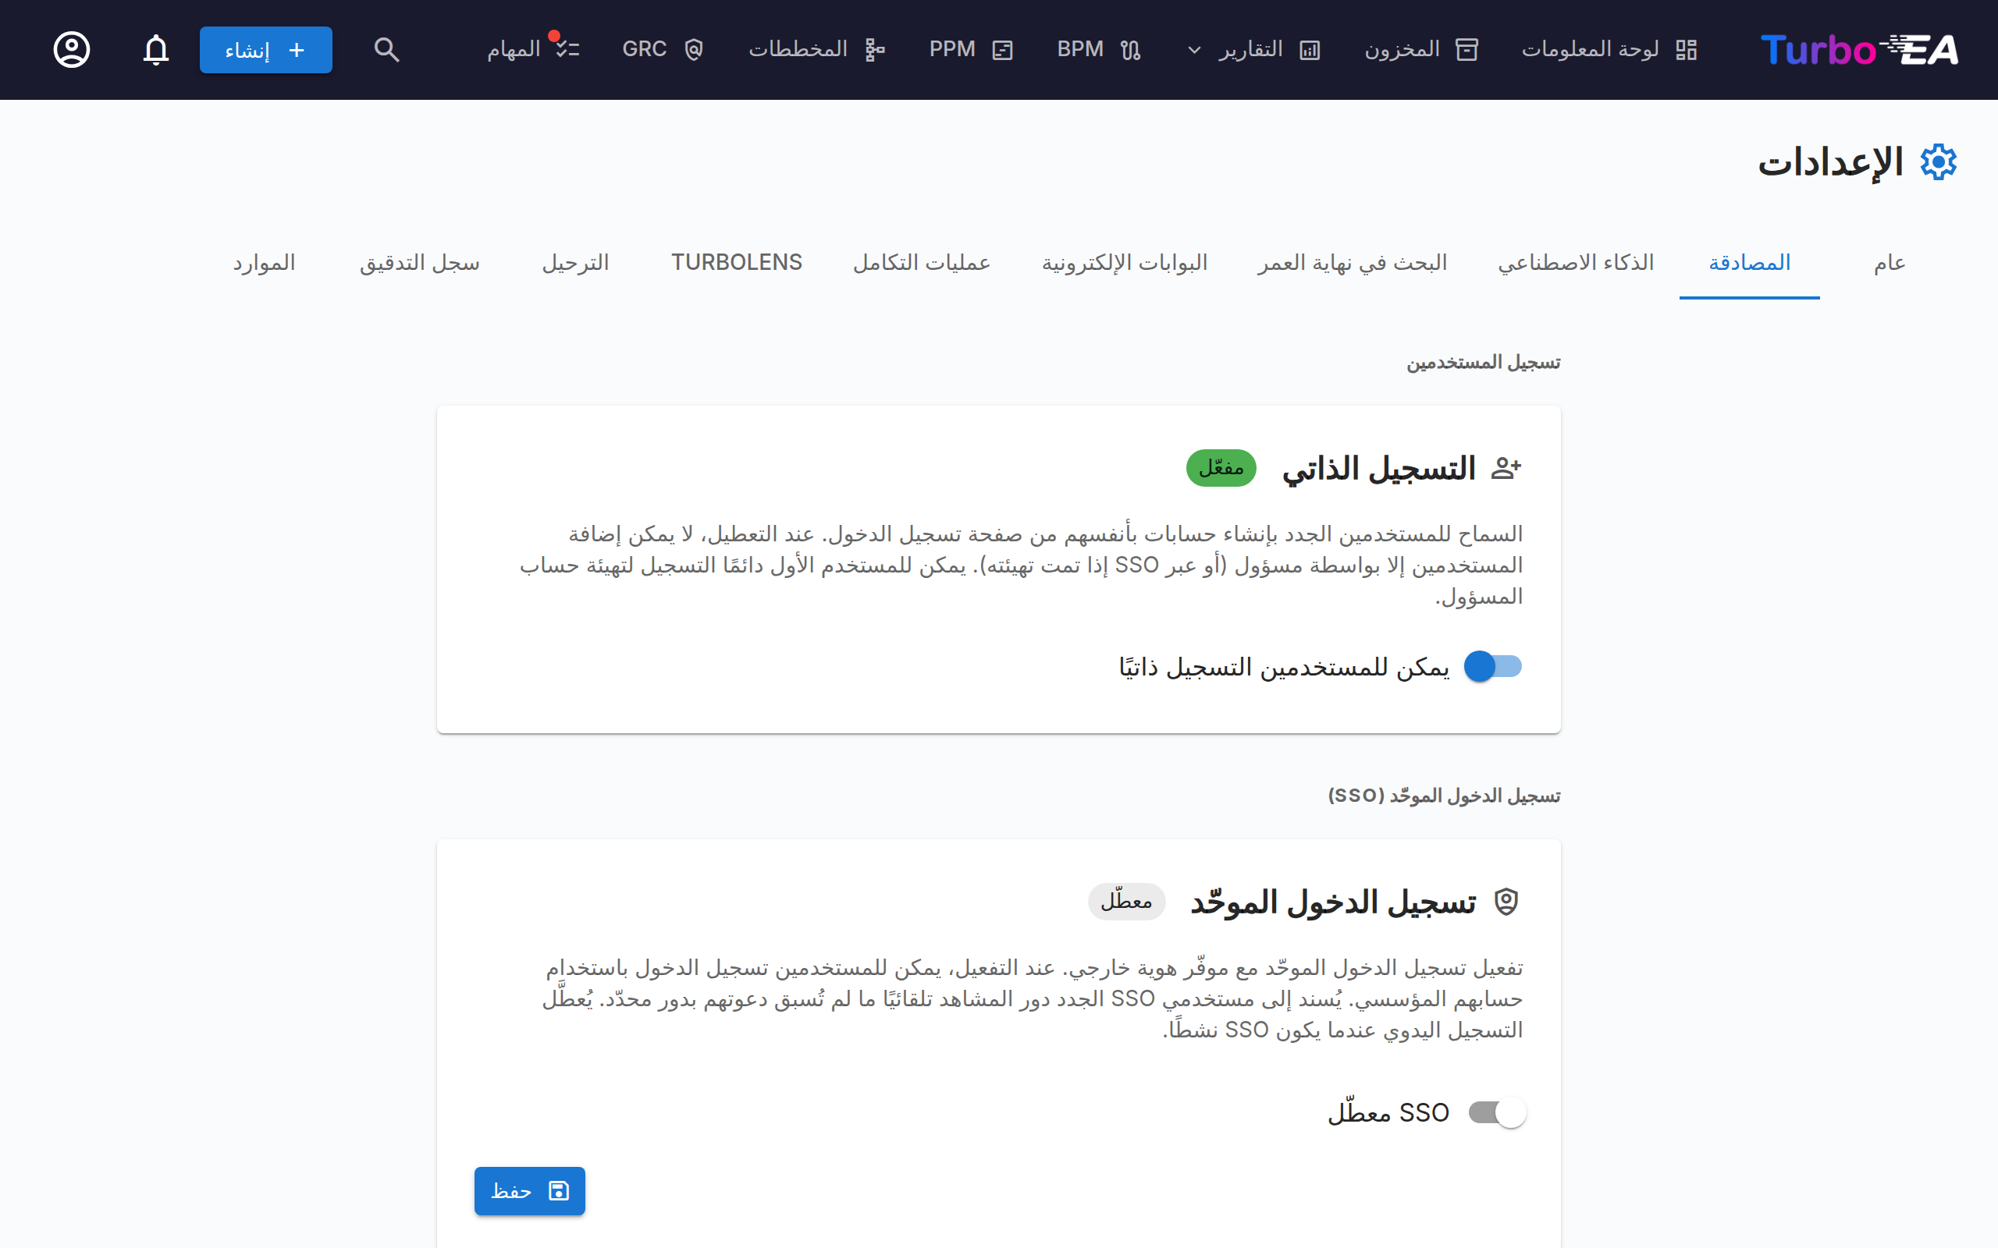Click the shield icon next to تسجيل الدخول الموحّد
Image resolution: width=1998 pixels, height=1248 pixels.
tap(1506, 902)
